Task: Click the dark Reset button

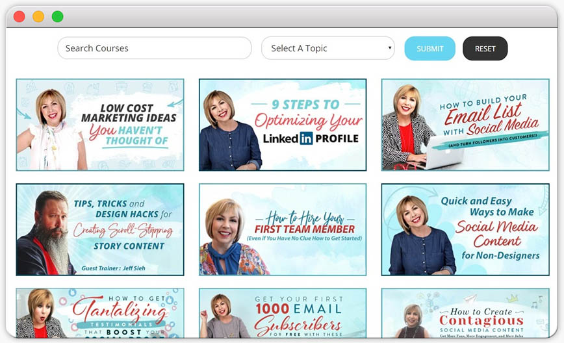Action: pos(485,49)
